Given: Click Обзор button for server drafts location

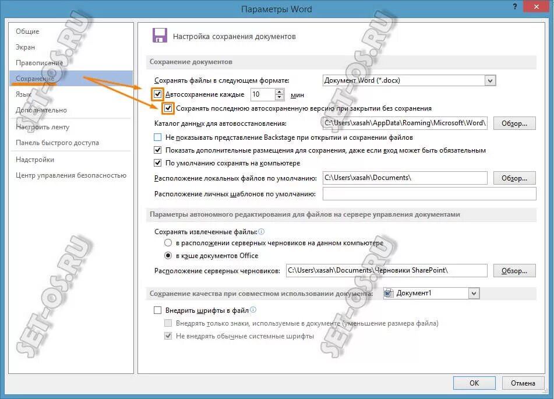Looking at the screenshot, I should (514, 271).
